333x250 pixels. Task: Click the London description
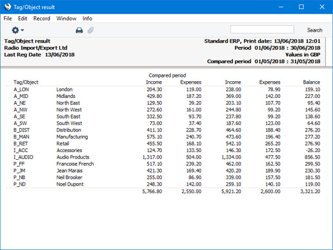pos(65,90)
